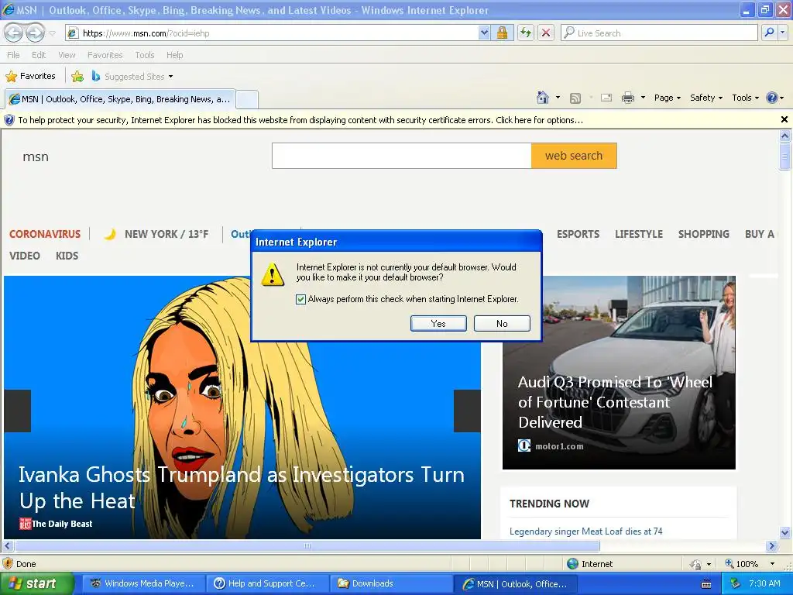Click the orange web search button
The image size is (793, 595).
[574, 156]
